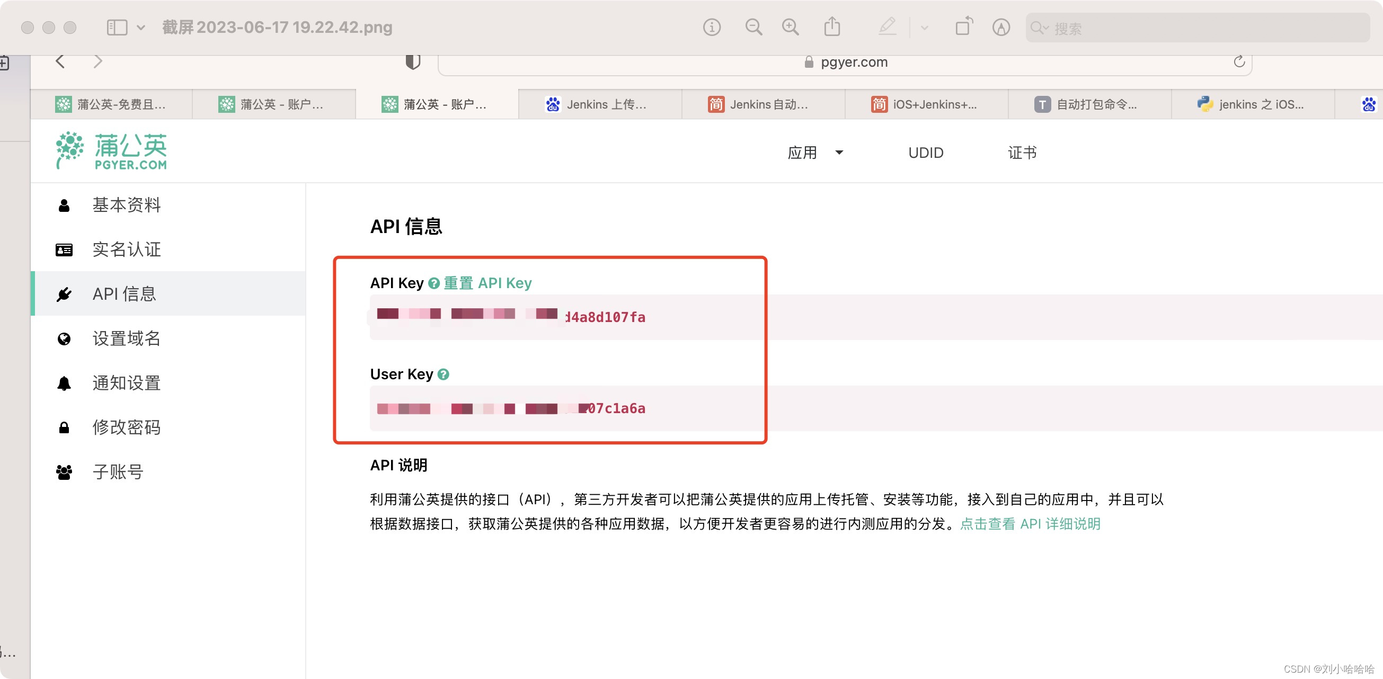1383x679 pixels.
Task: Switch to the Jenkins 上传... tab
Action: (600, 104)
